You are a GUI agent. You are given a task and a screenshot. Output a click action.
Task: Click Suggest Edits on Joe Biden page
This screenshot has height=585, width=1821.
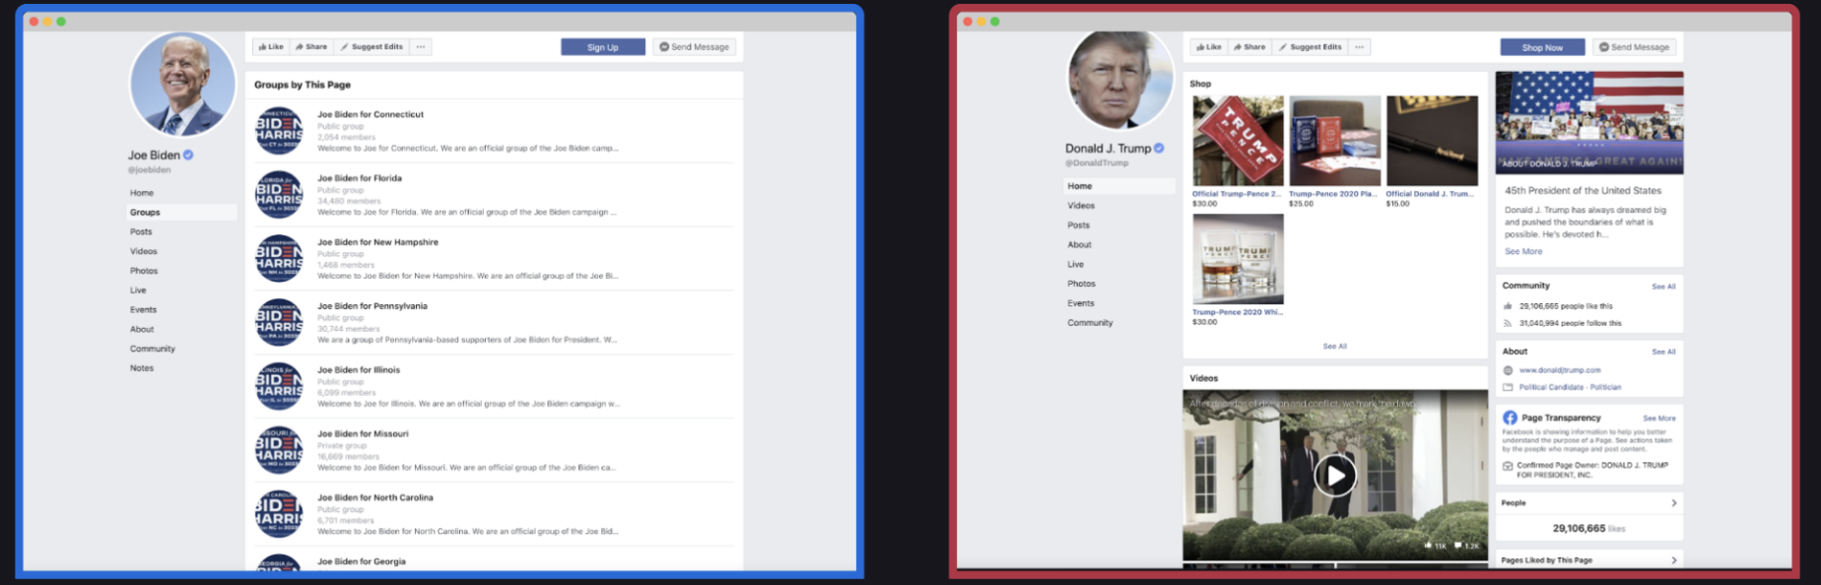point(371,46)
